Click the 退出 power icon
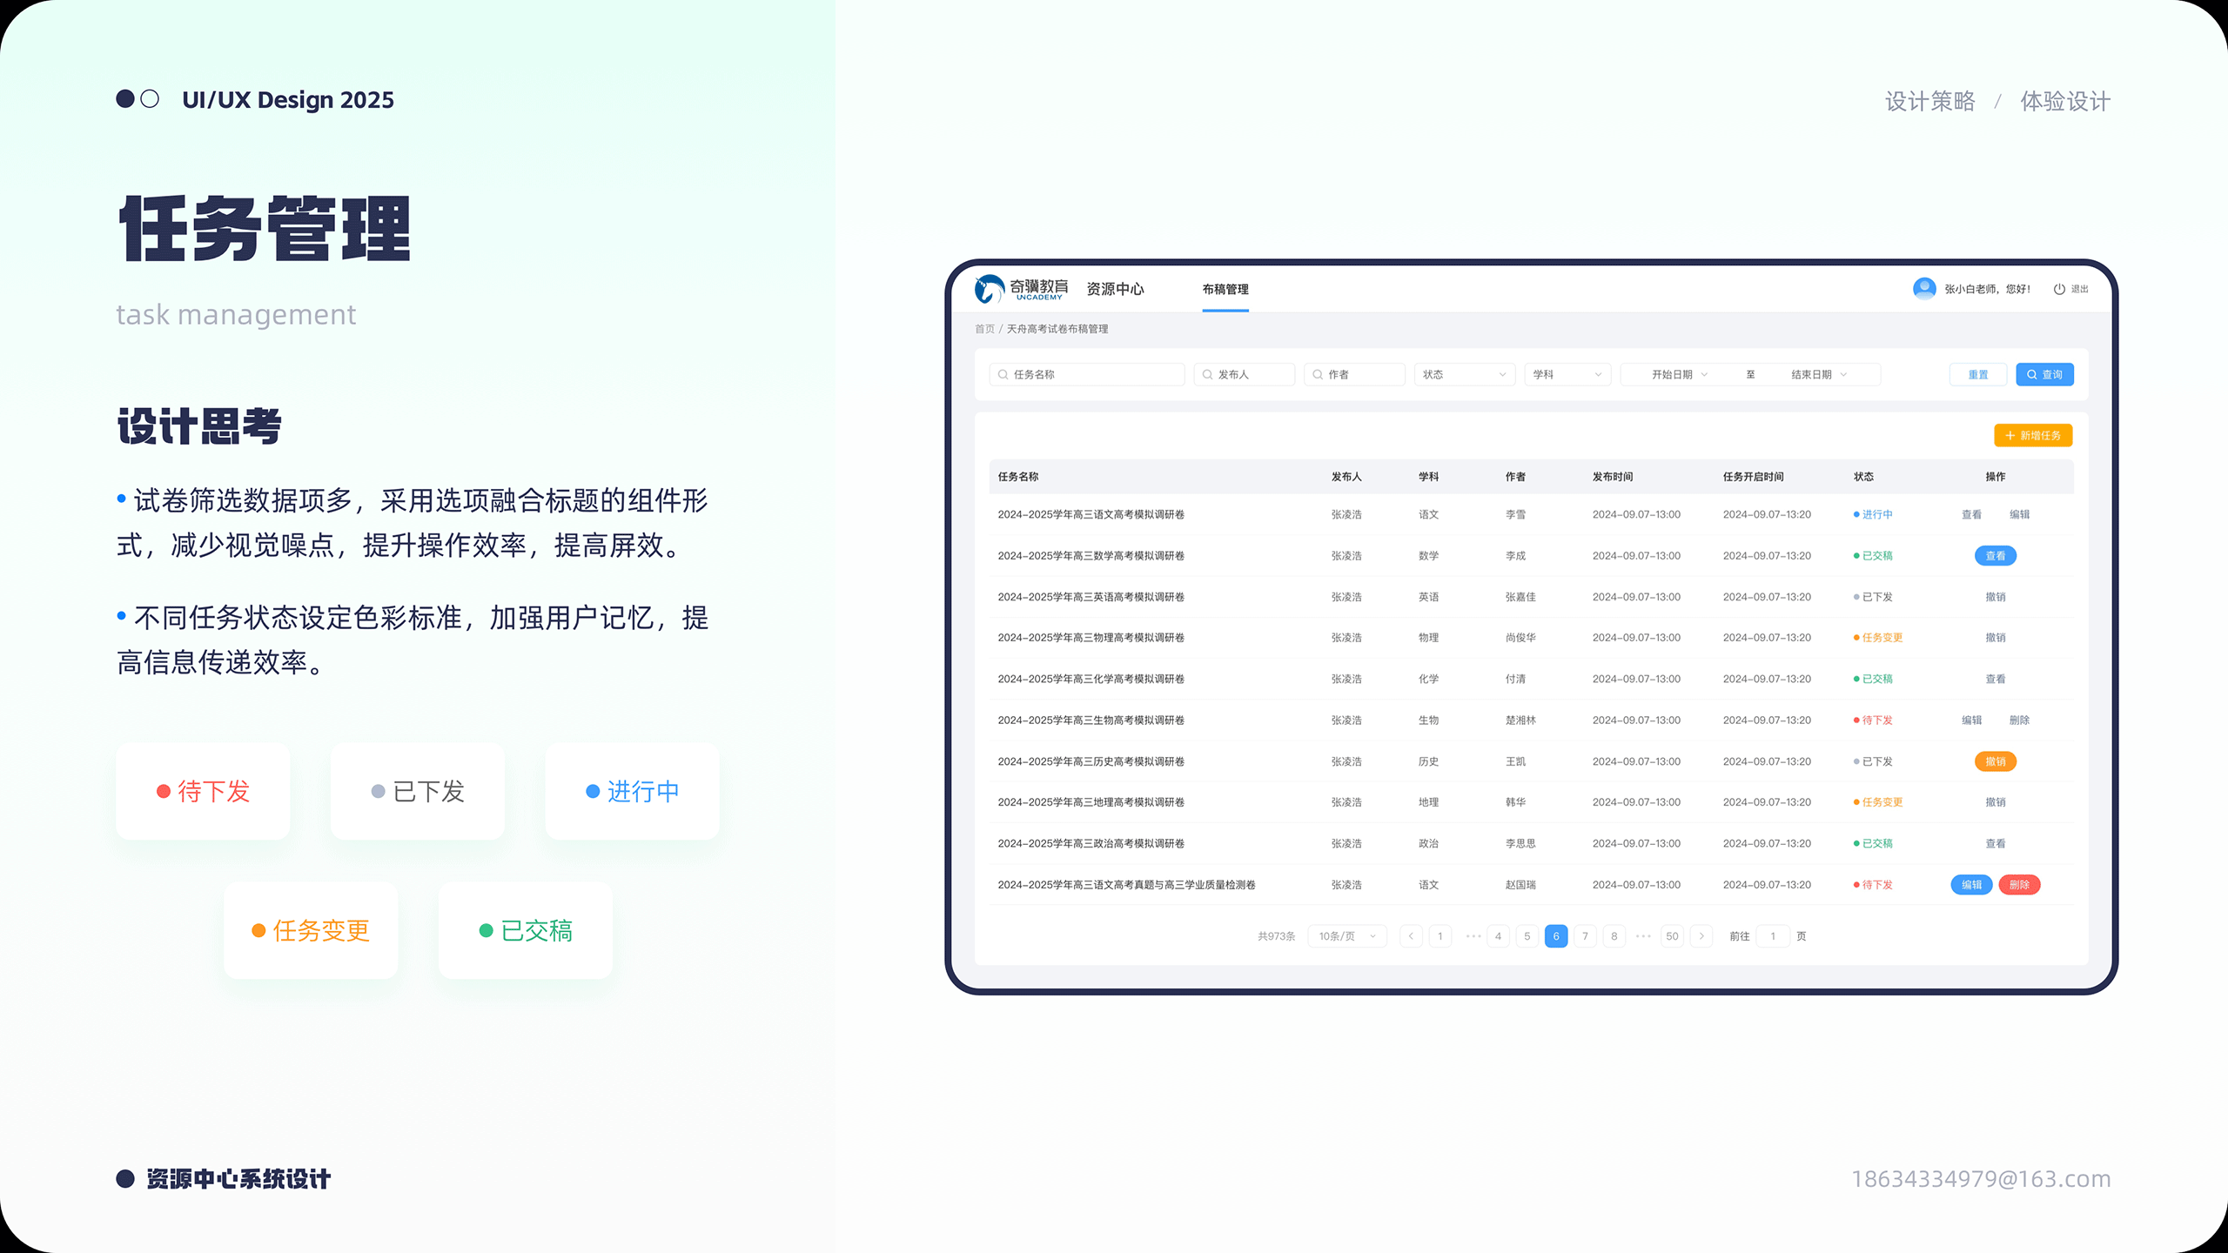This screenshot has height=1253, width=2228. 2059,289
